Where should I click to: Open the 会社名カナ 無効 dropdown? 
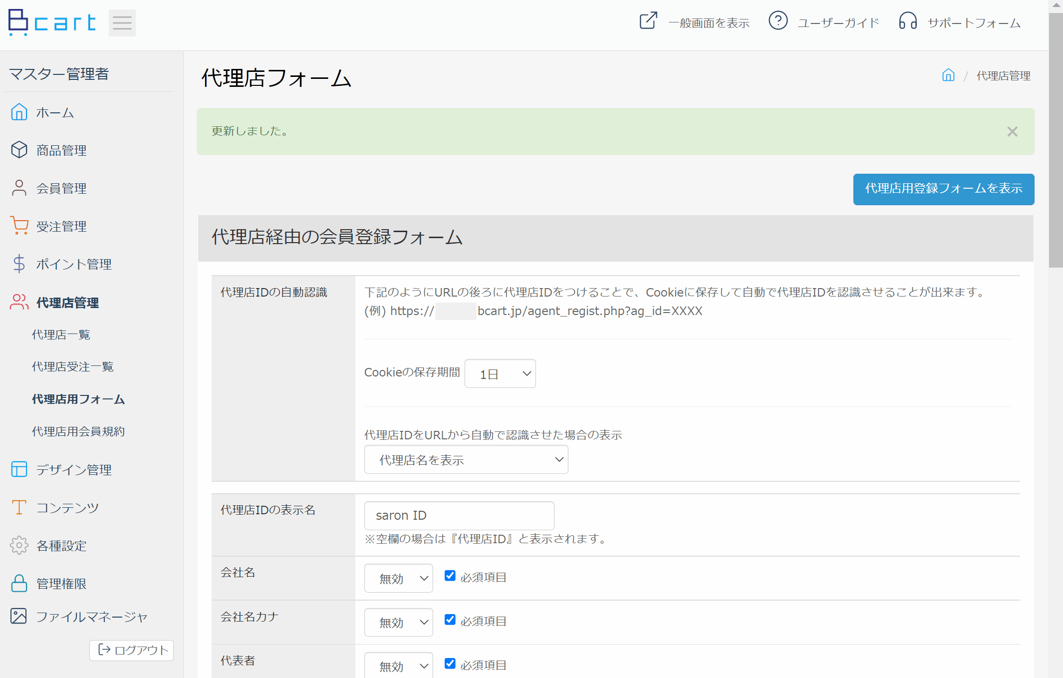pyautogui.click(x=399, y=622)
